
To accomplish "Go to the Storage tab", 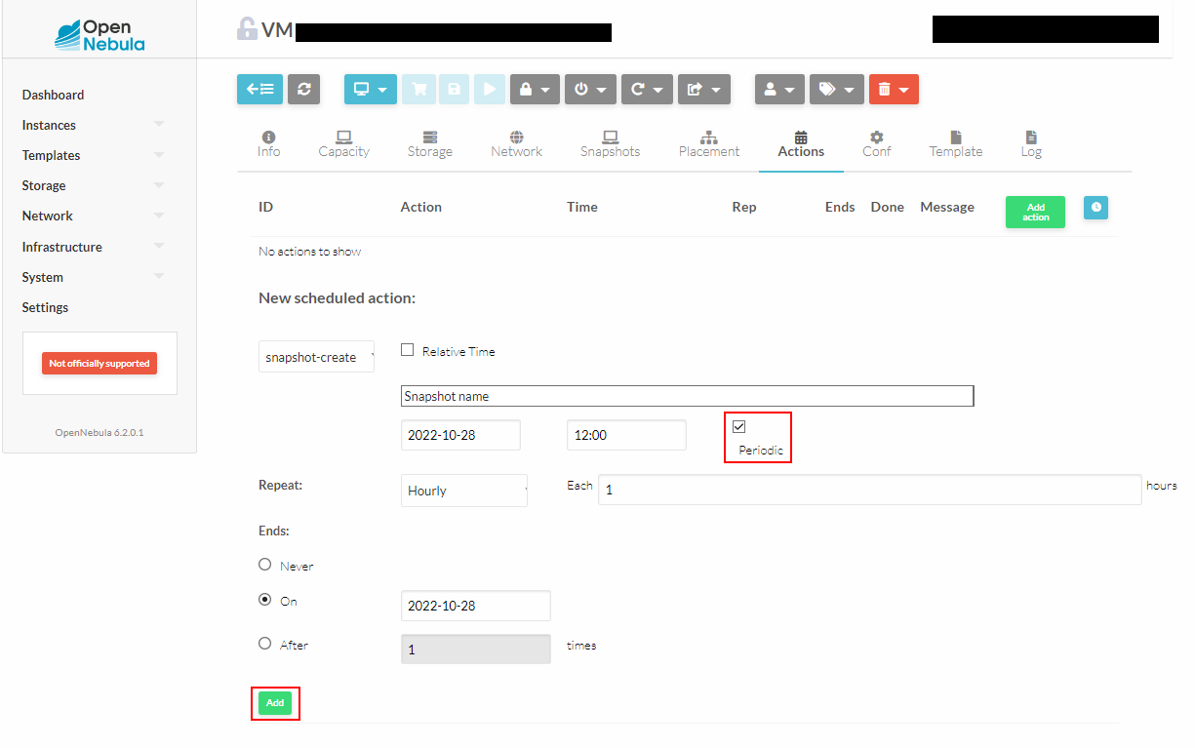I will [x=429, y=143].
